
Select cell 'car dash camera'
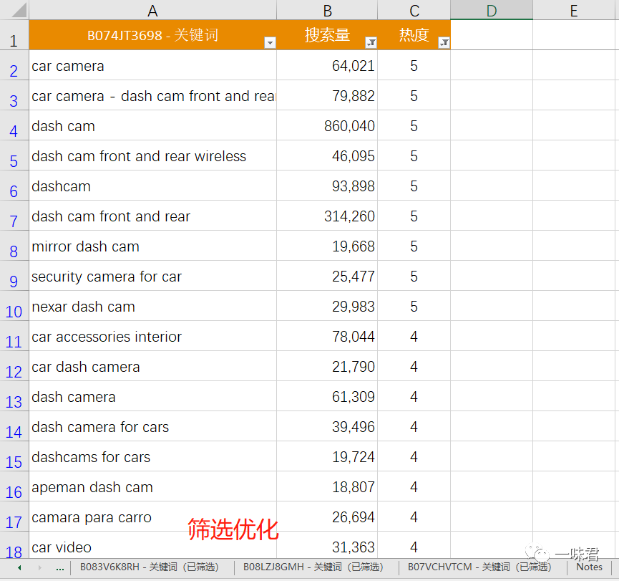point(152,366)
